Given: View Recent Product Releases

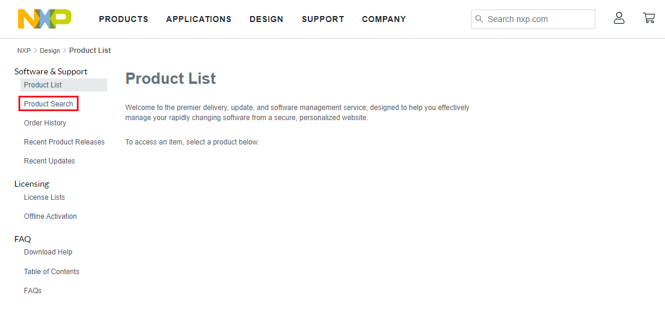Looking at the screenshot, I should pyautogui.click(x=64, y=142).
